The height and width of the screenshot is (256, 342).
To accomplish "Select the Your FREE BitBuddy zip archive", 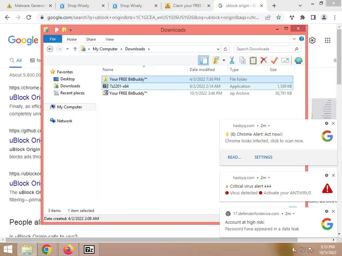I will (x=197, y=93).
